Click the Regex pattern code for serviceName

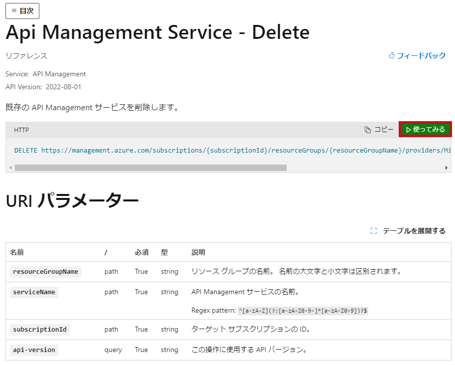tap(303, 311)
